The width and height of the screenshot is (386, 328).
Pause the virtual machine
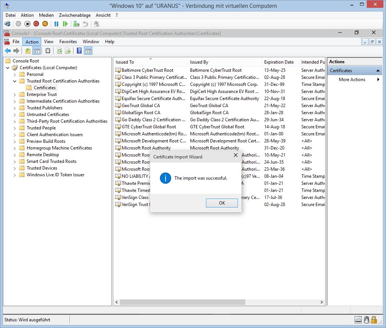[56, 24]
